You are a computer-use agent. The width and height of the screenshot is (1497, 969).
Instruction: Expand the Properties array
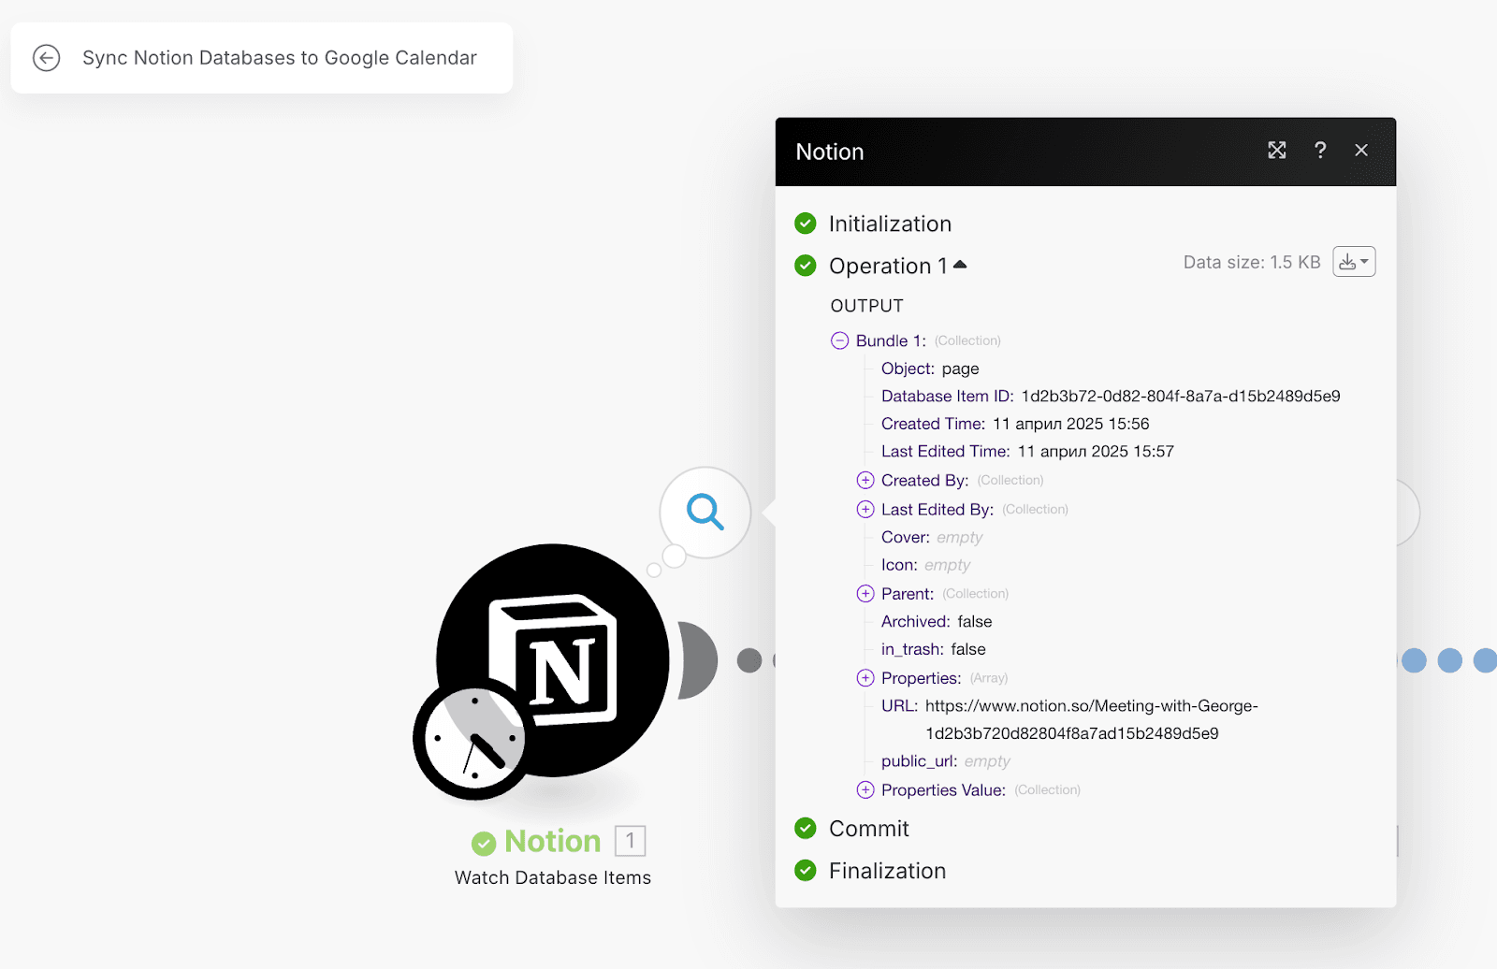[865, 677]
